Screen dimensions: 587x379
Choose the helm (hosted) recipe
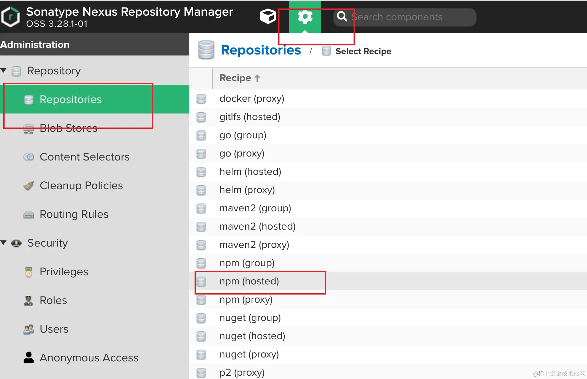388,172
